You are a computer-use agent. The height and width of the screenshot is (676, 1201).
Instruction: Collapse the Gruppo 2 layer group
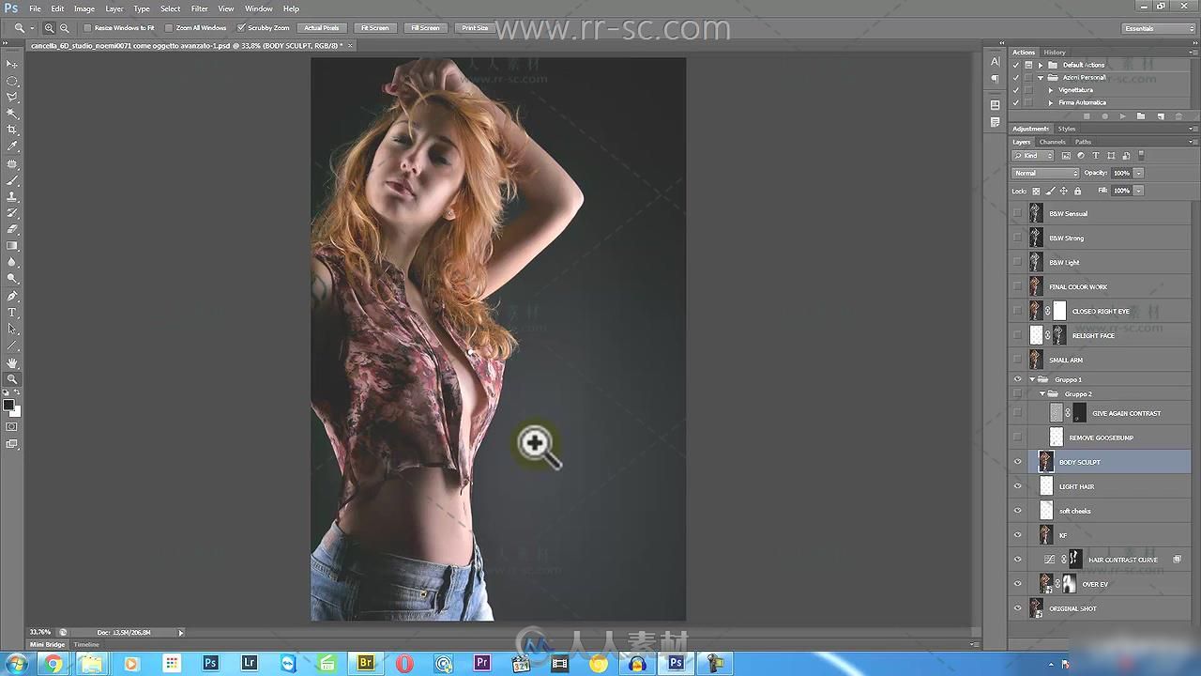(x=1042, y=394)
